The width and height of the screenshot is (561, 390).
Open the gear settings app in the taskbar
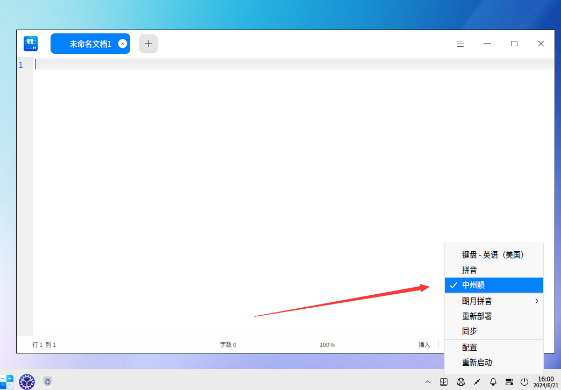tap(27, 382)
